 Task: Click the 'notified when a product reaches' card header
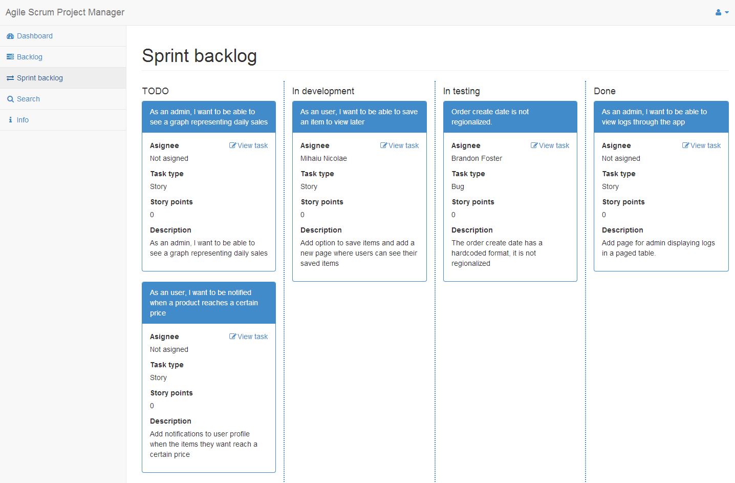(x=209, y=303)
